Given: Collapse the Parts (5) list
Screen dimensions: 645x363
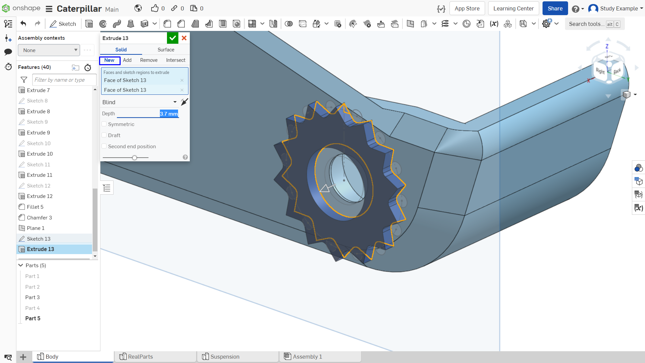Looking at the screenshot, I should (21, 265).
